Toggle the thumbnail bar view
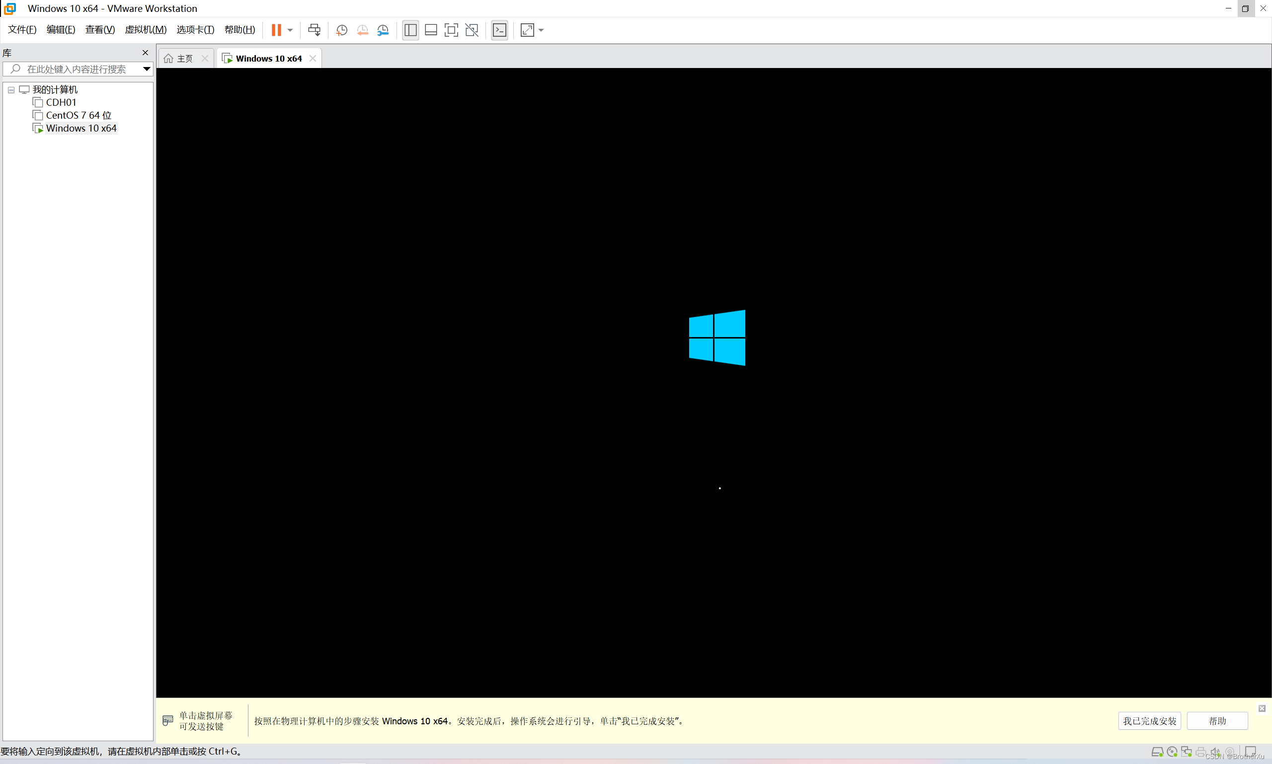This screenshot has height=764, width=1272. [x=431, y=30]
